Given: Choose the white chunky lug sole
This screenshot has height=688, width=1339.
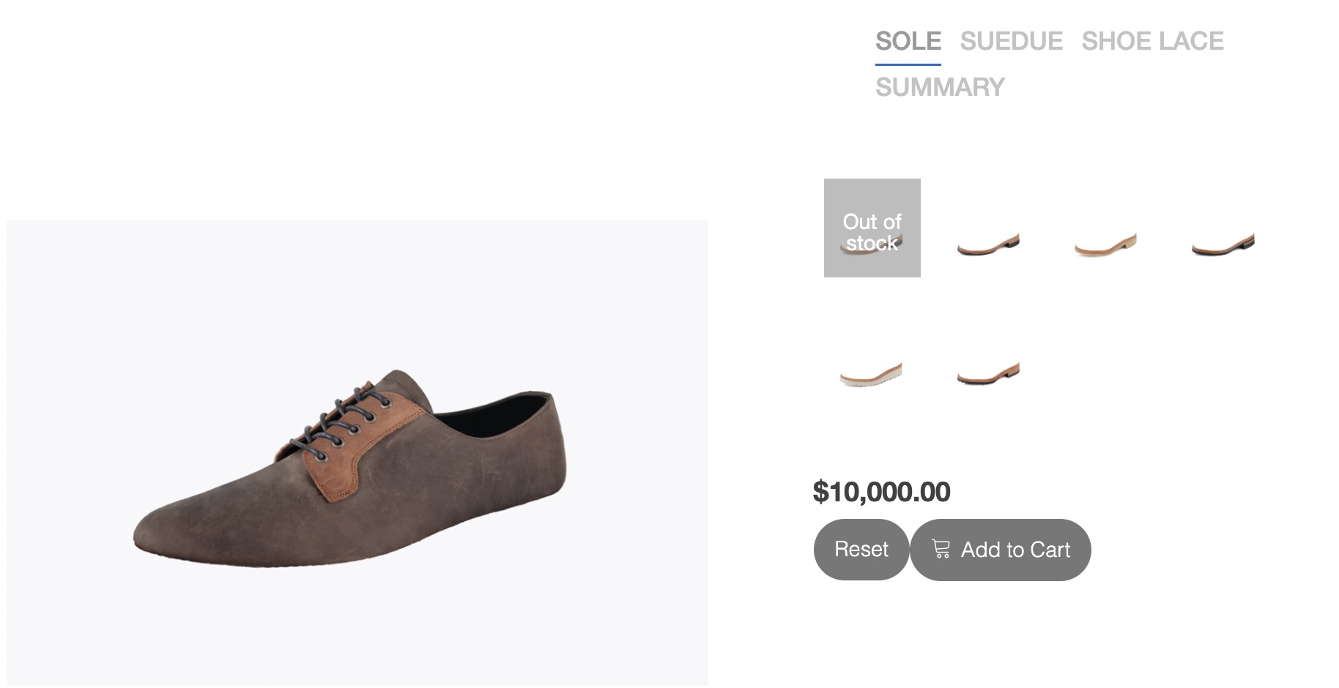Looking at the screenshot, I should [x=871, y=374].
